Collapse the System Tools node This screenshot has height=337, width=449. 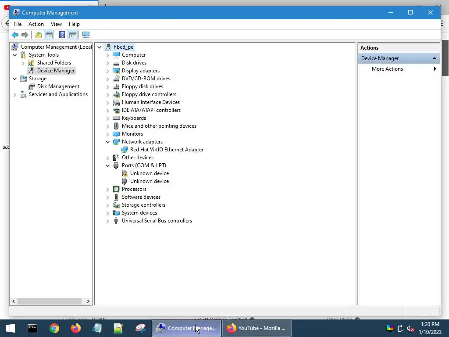(x=14, y=55)
